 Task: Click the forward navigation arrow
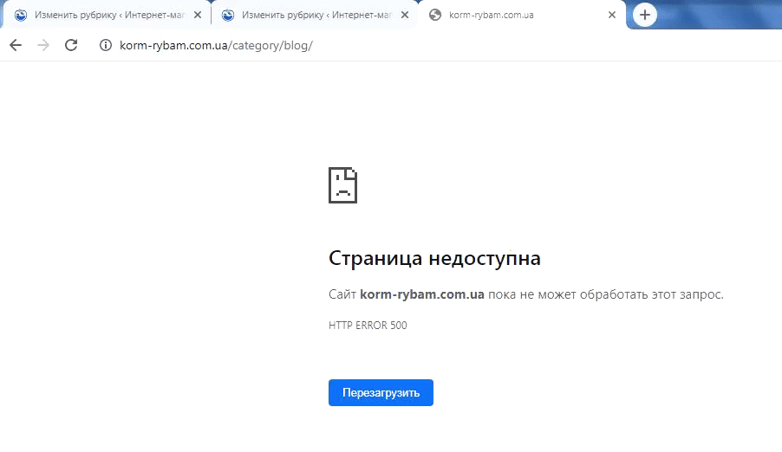(x=43, y=45)
